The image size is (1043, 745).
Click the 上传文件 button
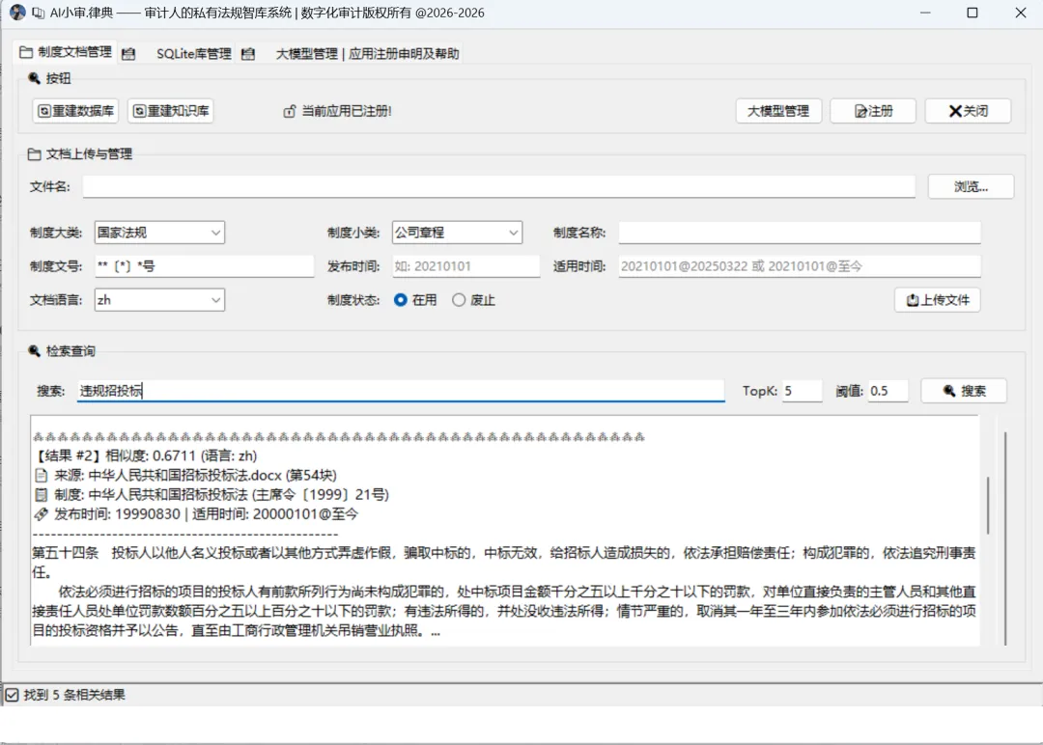pos(937,300)
